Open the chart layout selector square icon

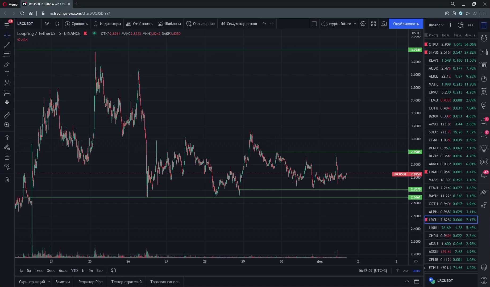click(314, 24)
